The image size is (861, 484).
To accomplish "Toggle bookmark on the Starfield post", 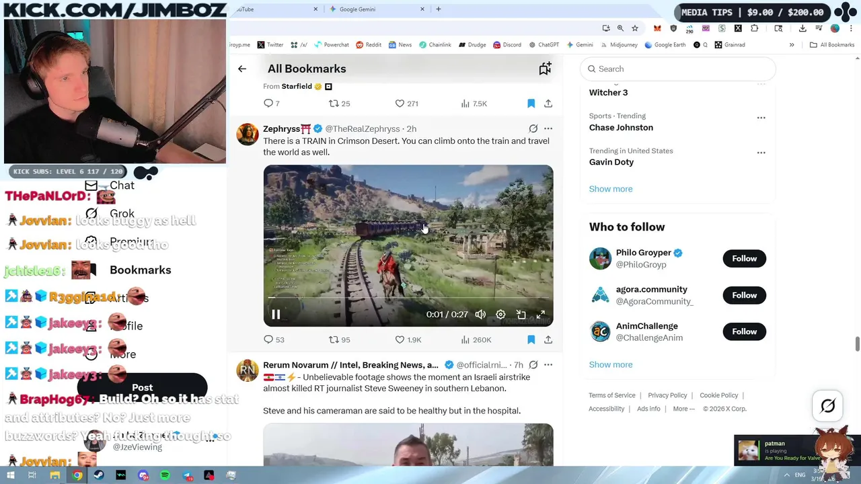I will click(x=531, y=104).
